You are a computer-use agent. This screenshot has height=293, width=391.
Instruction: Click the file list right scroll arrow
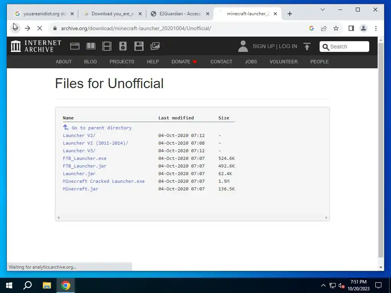pos(326,217)
